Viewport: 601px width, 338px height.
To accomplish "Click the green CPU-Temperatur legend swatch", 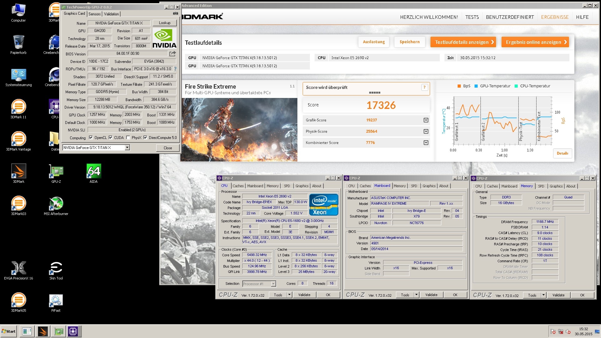I will pyautogui.click(x=516, y=86).
